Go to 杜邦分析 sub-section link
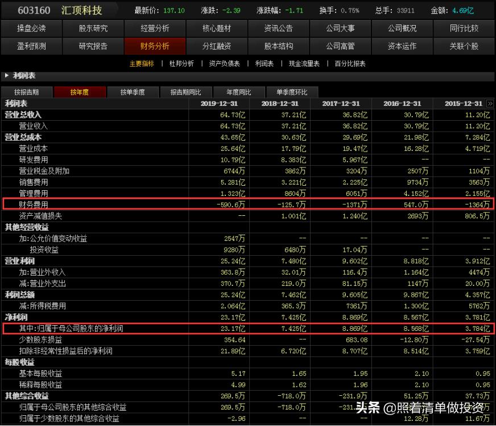 (181, 64)
